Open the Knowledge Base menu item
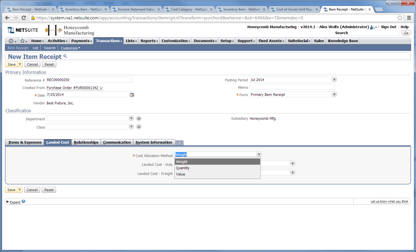The width and height of the screenshot is (416, 252). click(x=343, y=41)
